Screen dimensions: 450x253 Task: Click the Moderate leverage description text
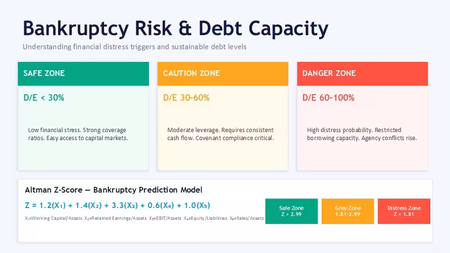pos(220,134)
